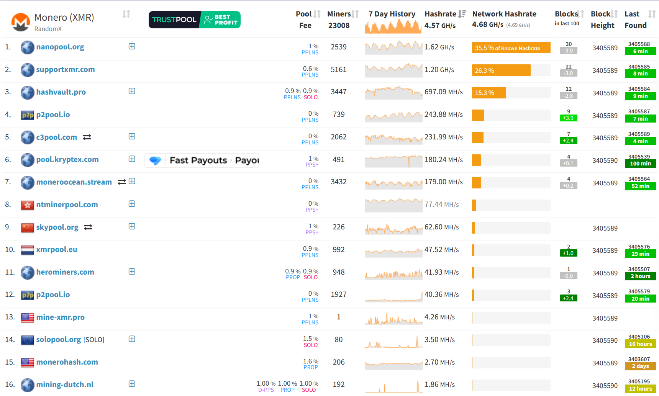Click the 1.62 GH/s hashrate value
The image size is (659, 396).
pyautogui.click(x=439, y=47)
